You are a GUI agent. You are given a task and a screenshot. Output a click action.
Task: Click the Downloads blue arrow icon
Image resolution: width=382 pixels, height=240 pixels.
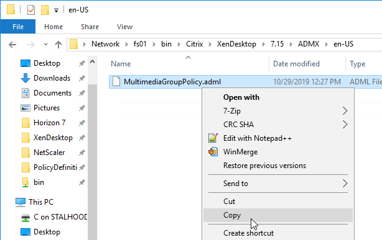coord(26,78)
